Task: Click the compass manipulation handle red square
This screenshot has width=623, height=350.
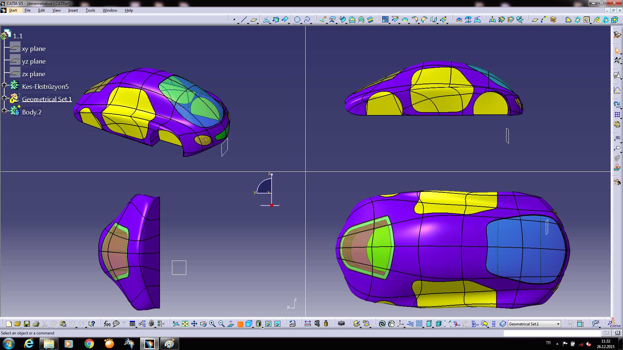Action: (272, 205)
